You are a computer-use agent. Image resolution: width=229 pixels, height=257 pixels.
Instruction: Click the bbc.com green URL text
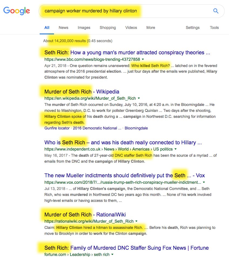point(92,59)
